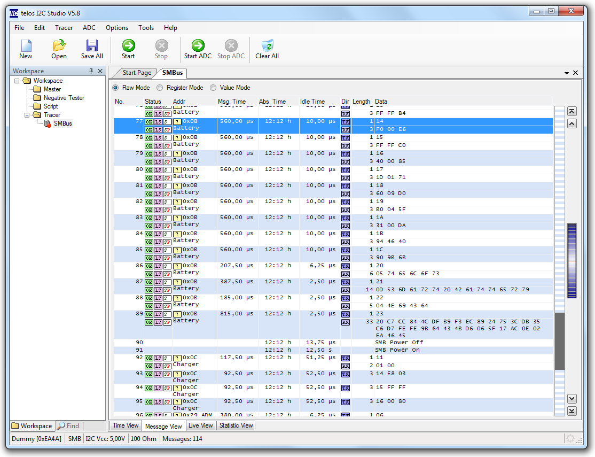Open the Tracer menu
The image size is (595, 457).
coord(64,28)
